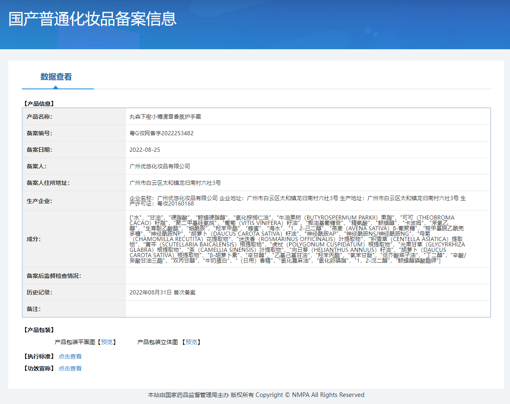Select the product name 丸森下樹小樽漫雪香氛护手霜
510x404 pixels.
click(165, 117)
